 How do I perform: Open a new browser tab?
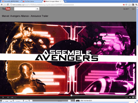point(65,1)
